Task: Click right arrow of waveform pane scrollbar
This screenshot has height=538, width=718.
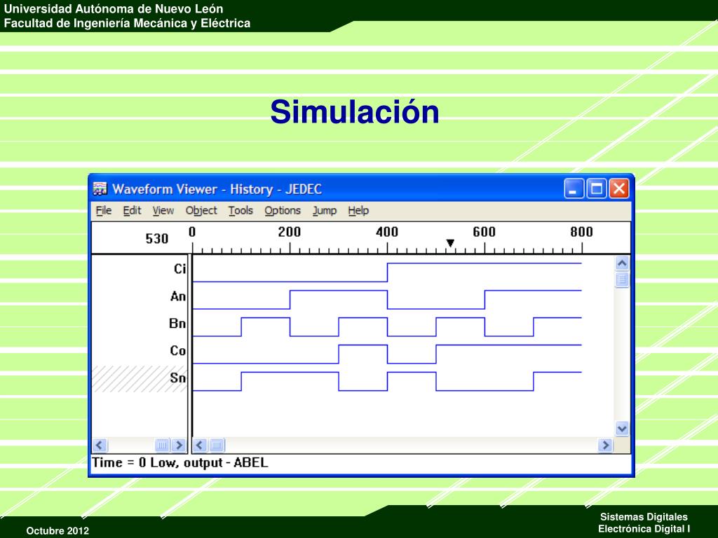Action: 605,445
